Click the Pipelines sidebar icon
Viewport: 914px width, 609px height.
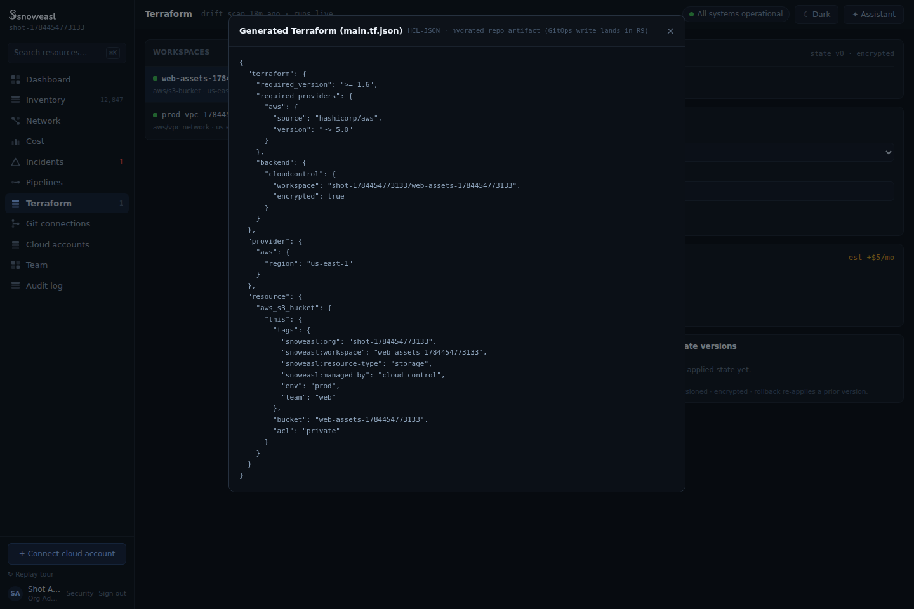[15, 183]
